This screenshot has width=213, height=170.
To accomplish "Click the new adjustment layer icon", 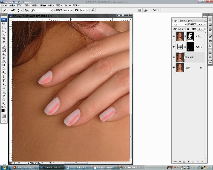I will click(x=189, y=161).
